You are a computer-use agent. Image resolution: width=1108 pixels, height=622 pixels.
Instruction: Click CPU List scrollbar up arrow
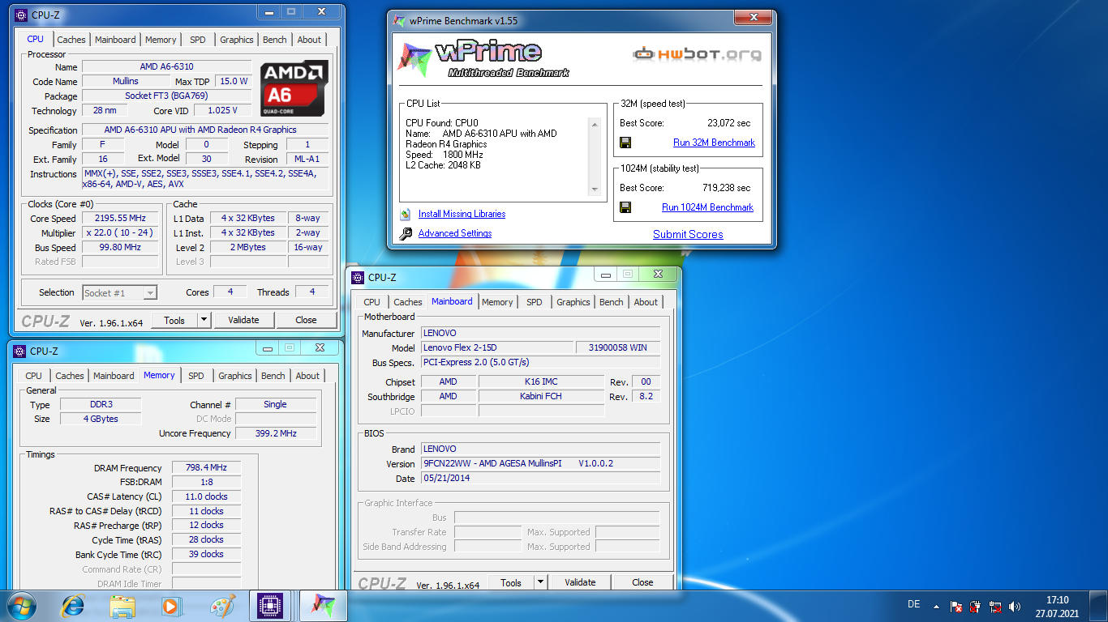click(x=595, y=124)
